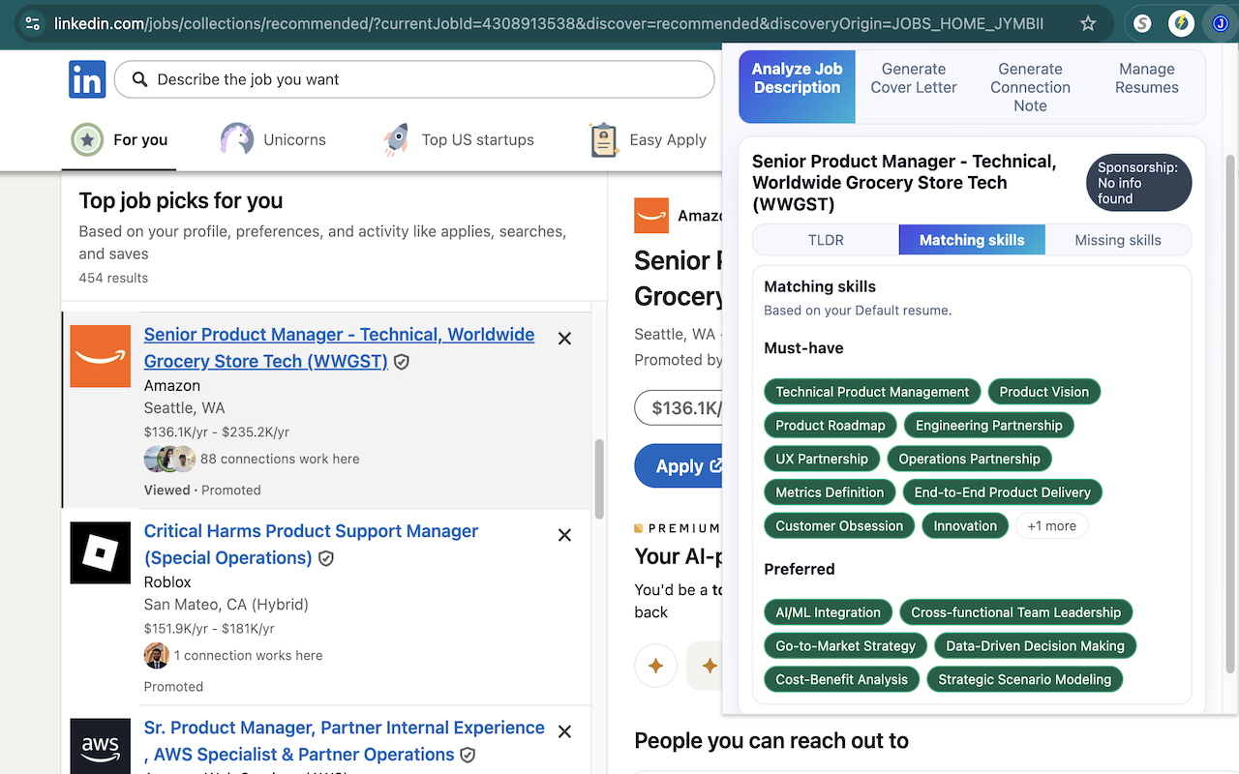
Task: Expand the +1 more skills chip
Action: 1052,526
